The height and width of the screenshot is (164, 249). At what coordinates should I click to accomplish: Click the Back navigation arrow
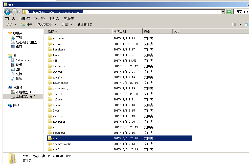coord(7,12)
